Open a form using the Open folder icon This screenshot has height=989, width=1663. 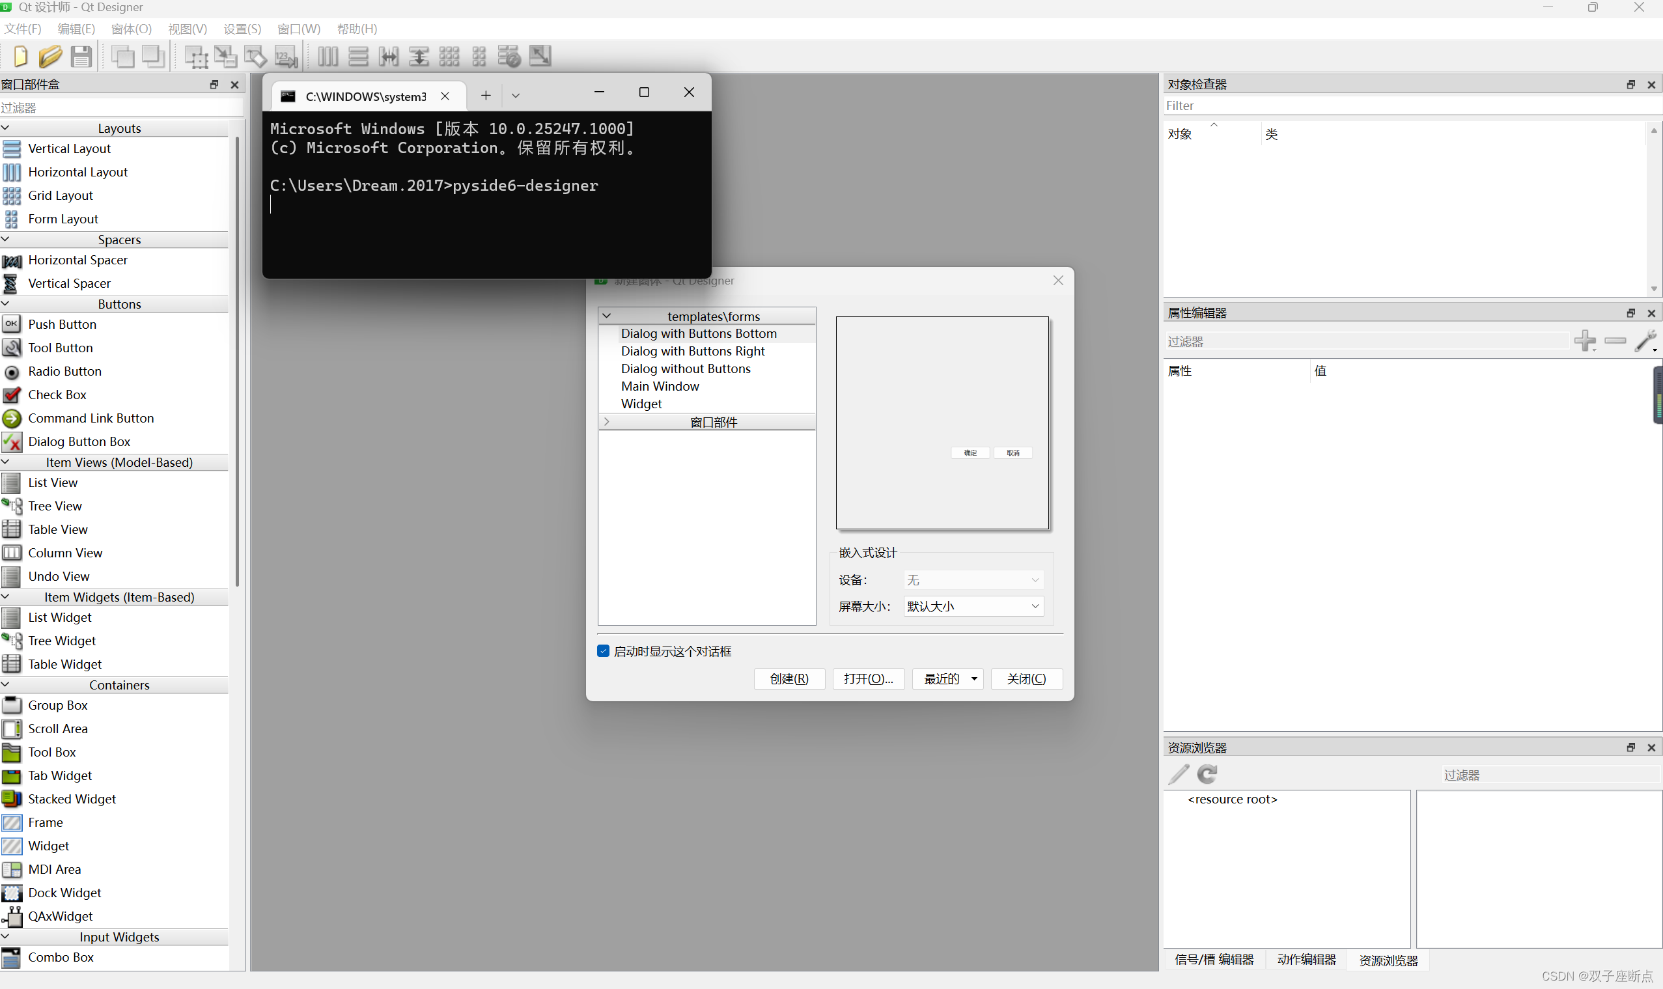click(x=51, y=57)
